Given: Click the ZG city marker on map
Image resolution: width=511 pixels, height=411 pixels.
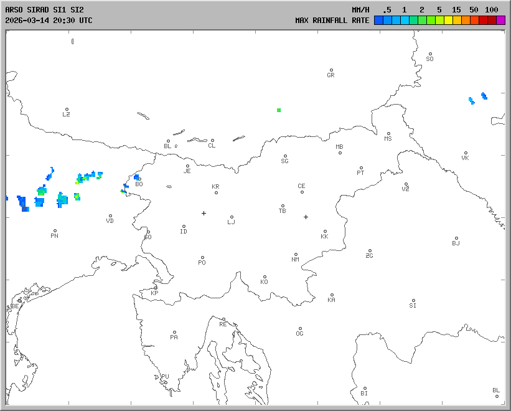Looking at the screenshot, I should [370, 251].
